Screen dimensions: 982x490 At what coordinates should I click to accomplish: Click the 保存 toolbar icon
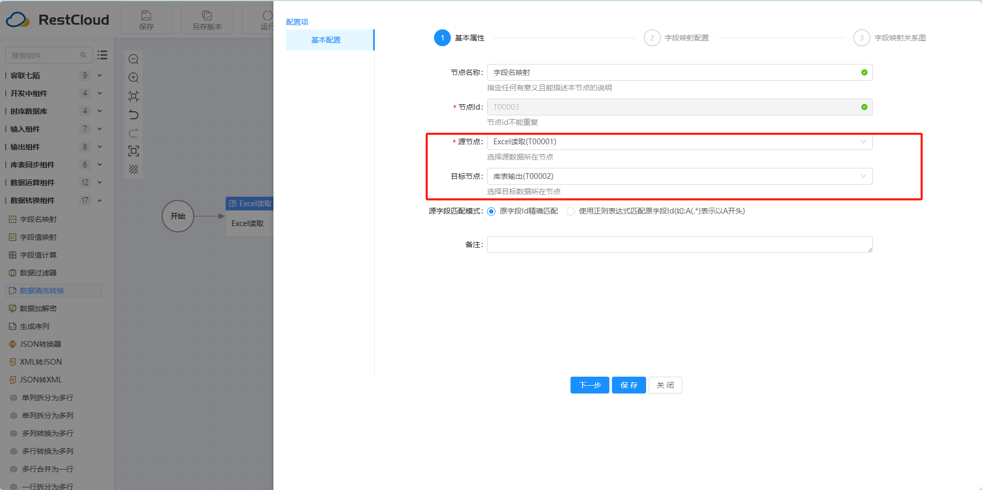coord(146,20)
